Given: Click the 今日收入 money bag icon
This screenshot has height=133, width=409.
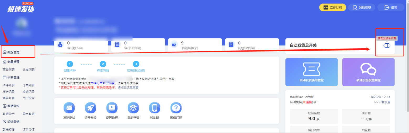Looking at the screenshot, I should pyautogui.click(x=60, y=44).
